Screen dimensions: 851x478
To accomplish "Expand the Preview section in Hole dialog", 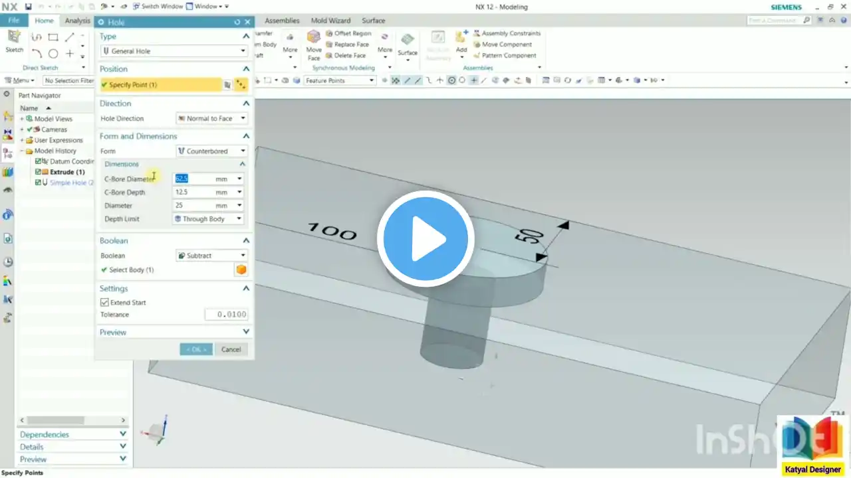I will pyautogui.click(x=174, y=332).
